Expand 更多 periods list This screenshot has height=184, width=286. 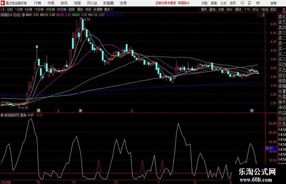(109, 9)
